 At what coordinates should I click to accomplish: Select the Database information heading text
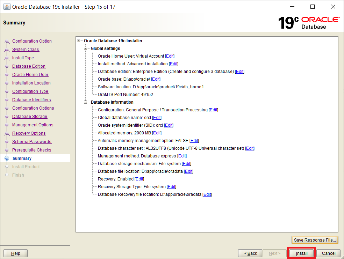[112, 102]
